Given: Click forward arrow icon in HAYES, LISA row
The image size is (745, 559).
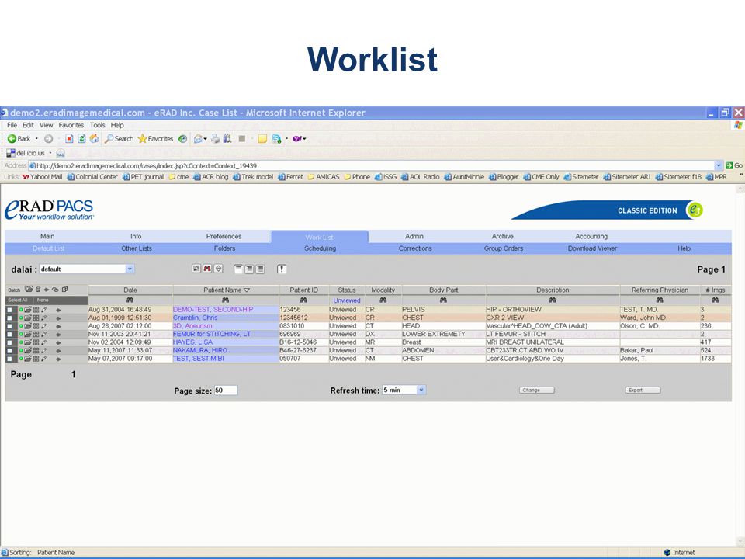Looking at the screenshot, I should coord(58,342).
